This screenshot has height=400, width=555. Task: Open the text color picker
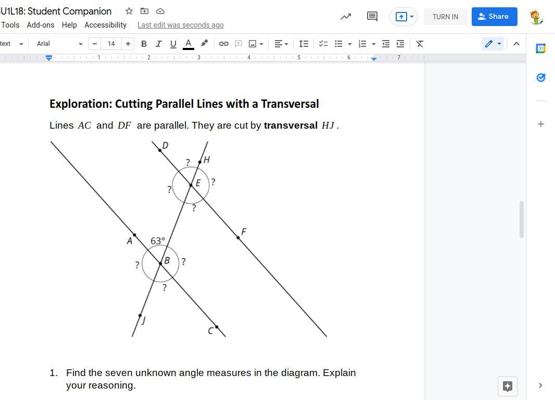(188, 44)
